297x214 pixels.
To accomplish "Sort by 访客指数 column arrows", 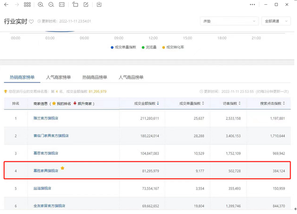I will pyautogui.click(x=240, y=103).
